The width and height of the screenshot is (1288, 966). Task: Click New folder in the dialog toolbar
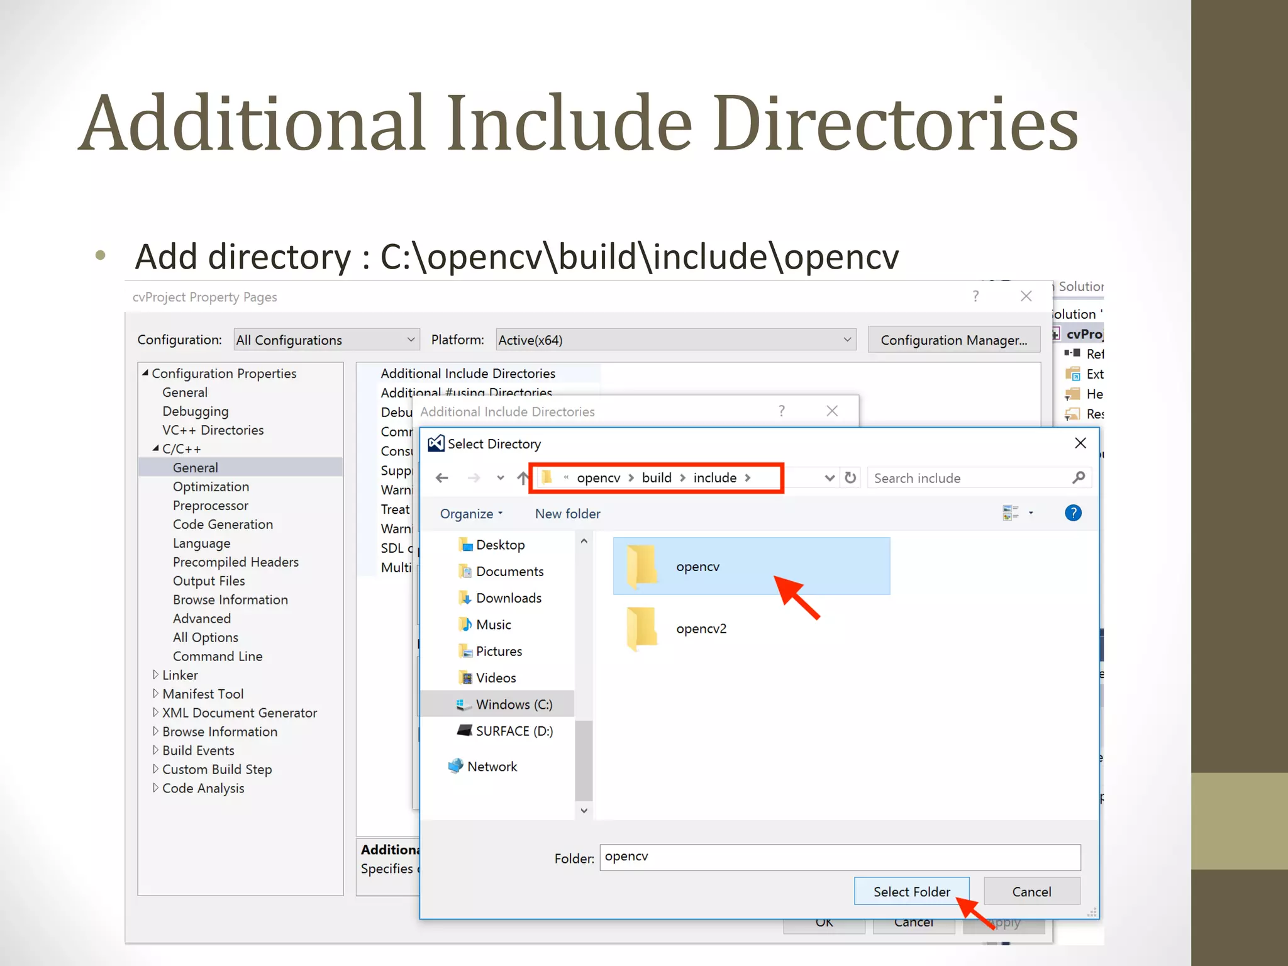(x=567, y=514)
